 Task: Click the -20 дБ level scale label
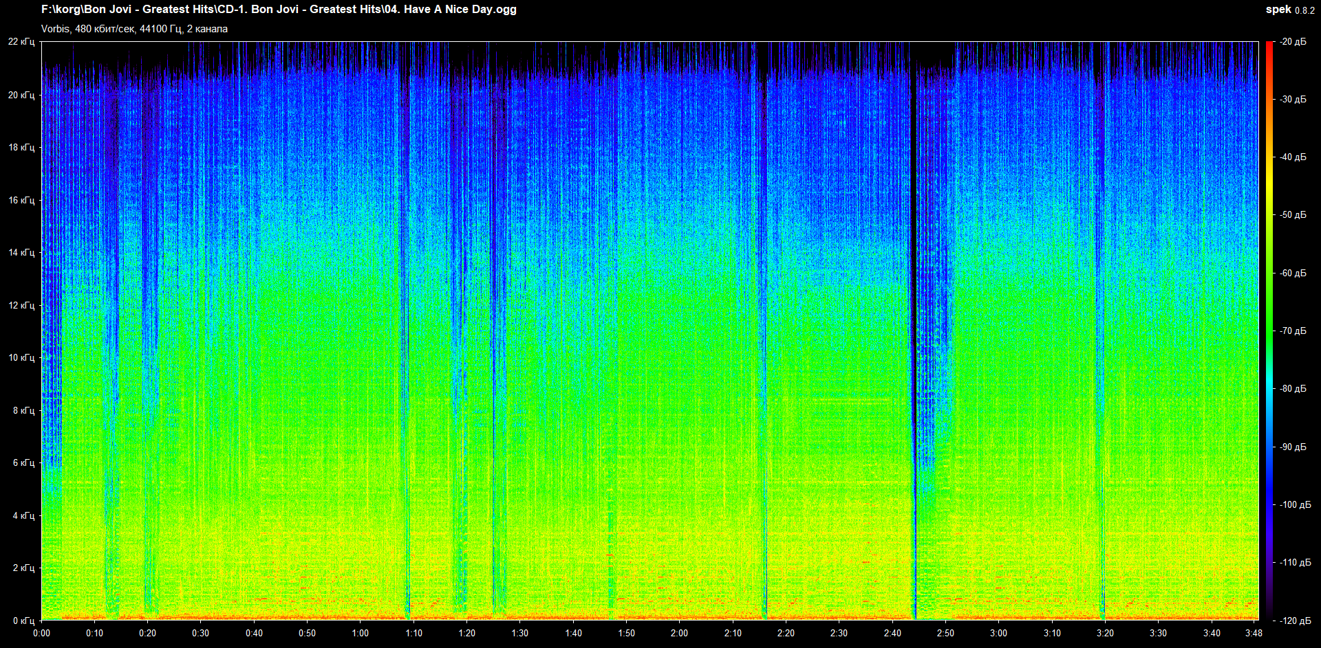[x=1293, y=42]
